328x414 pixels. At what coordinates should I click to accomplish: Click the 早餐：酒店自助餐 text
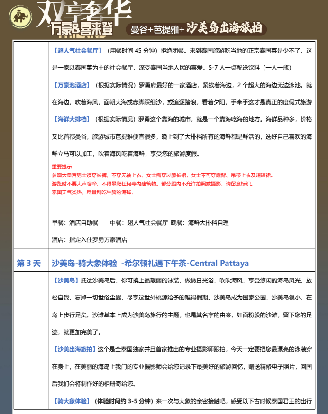(75, 223)
